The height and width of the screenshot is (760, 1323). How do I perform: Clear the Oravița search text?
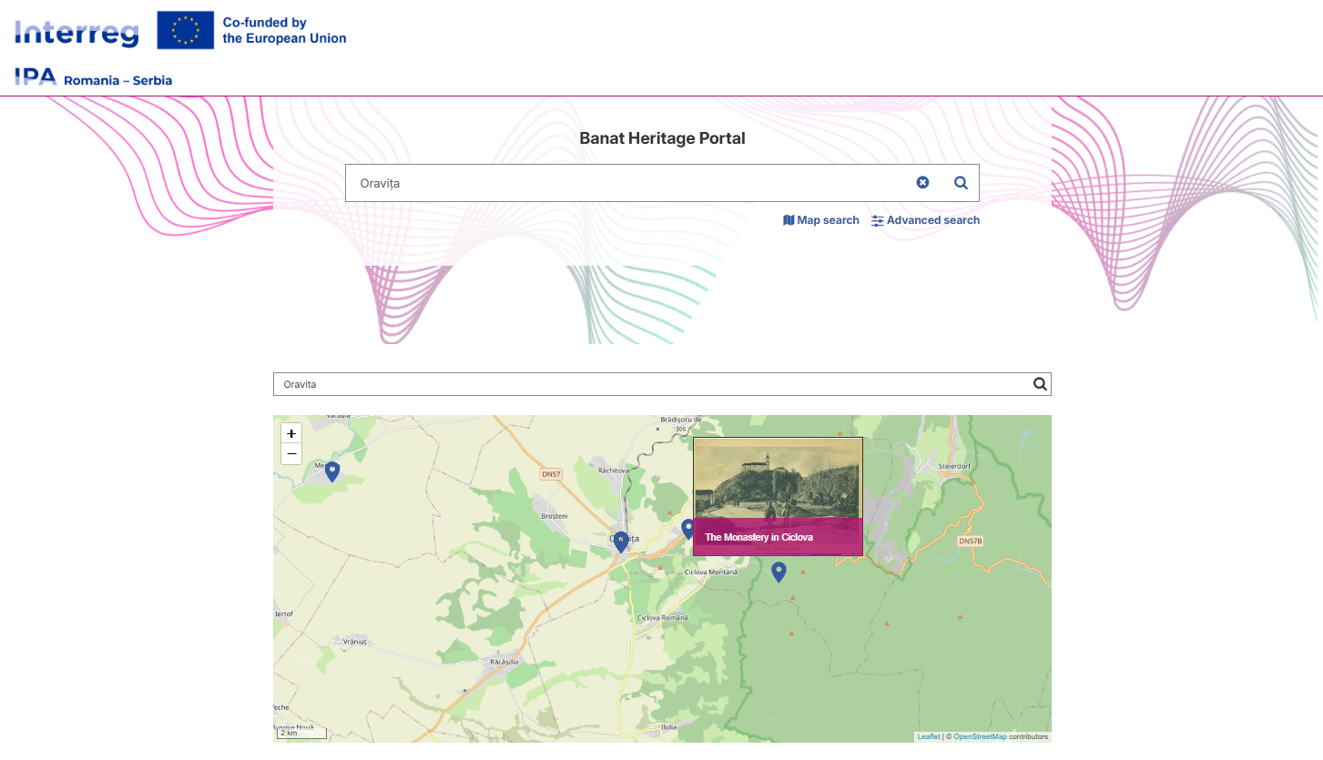click(922, 183)
